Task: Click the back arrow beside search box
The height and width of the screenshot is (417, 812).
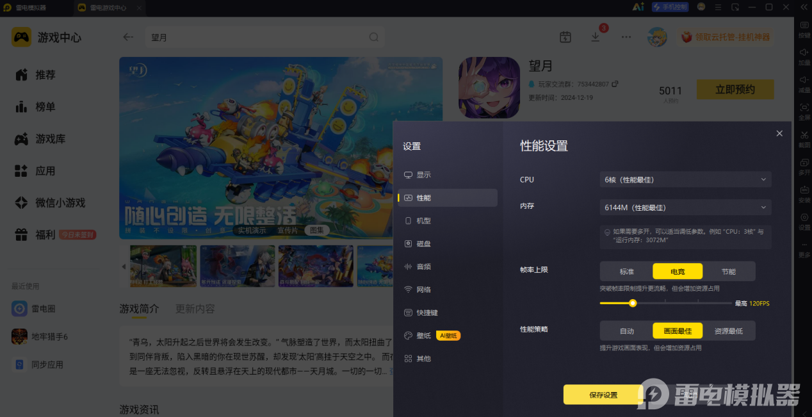Action: coord(128,37)
